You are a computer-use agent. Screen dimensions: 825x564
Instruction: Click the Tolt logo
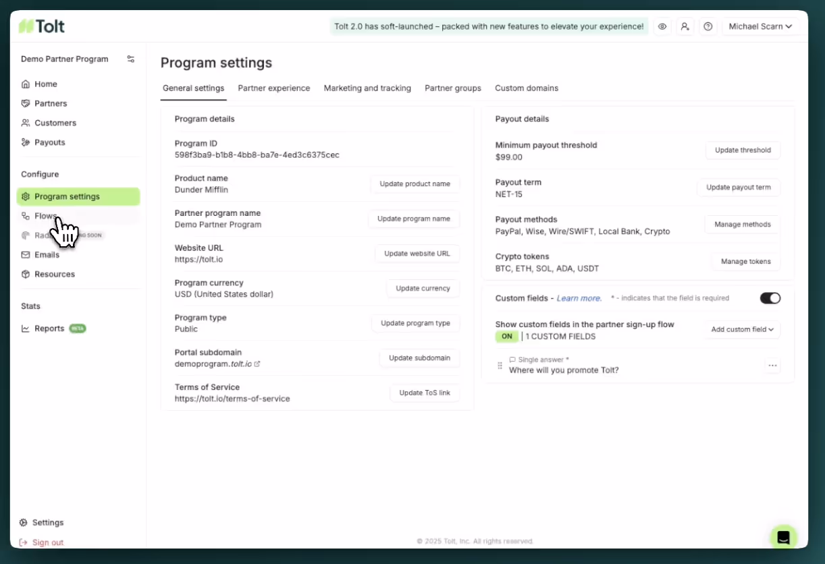[x=42, y=26]
